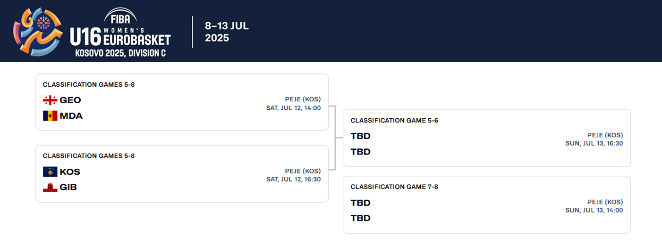Image resolution: width=662 pixels, height=246 pixels.
Task: Click the first TBD team in Game 5-6
Action: [361, 136]
